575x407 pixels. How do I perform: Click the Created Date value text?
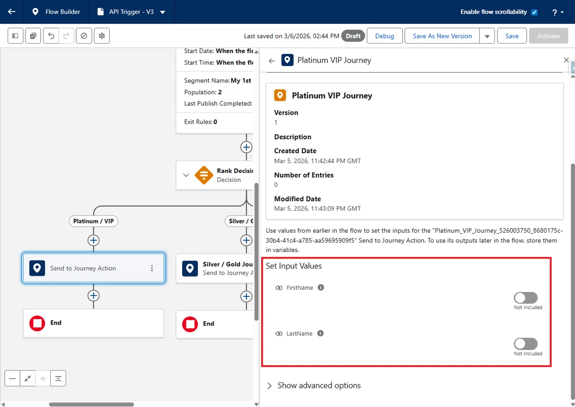pos(317,161)
